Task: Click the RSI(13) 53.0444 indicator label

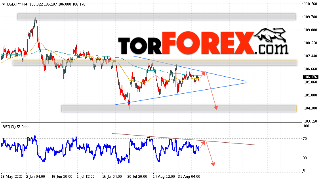Action: point(16,127)
